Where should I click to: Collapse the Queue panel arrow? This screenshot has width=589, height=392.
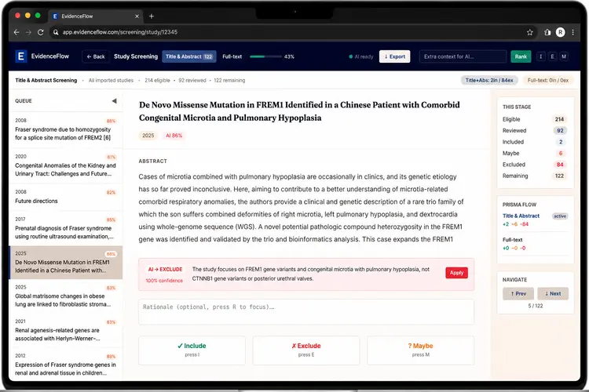(114, 101)
